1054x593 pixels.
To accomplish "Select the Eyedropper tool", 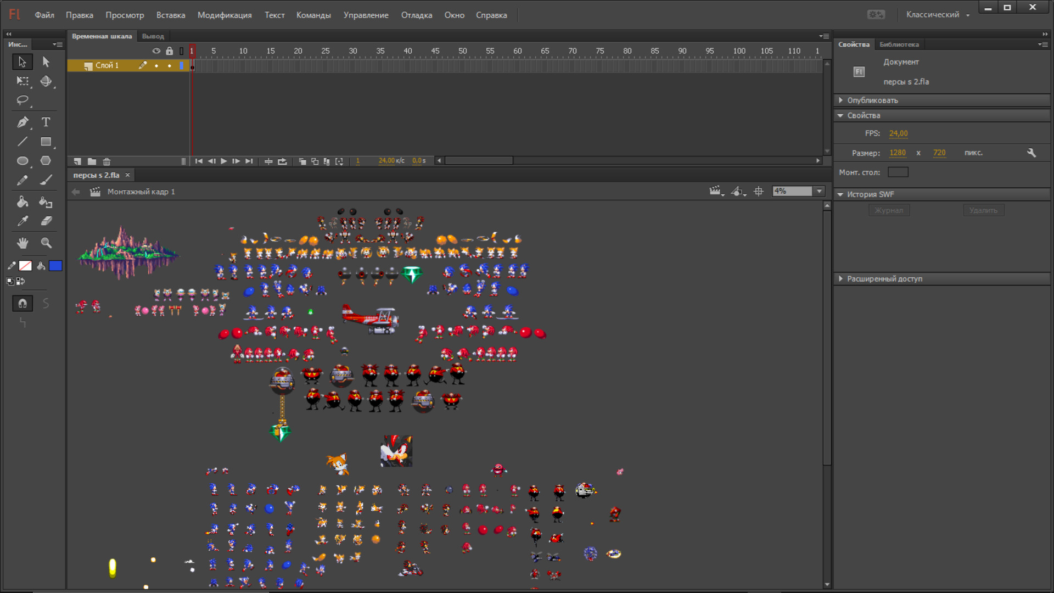I will [x=23, y=221].
